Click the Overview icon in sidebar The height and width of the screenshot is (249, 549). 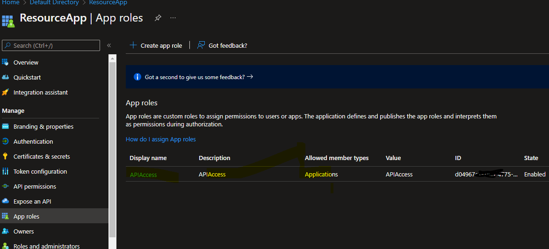(x=6, y=62)
